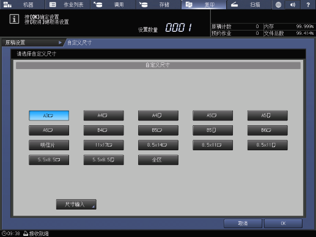Click the 接收就绪 status icon

(x=26, y=233)
